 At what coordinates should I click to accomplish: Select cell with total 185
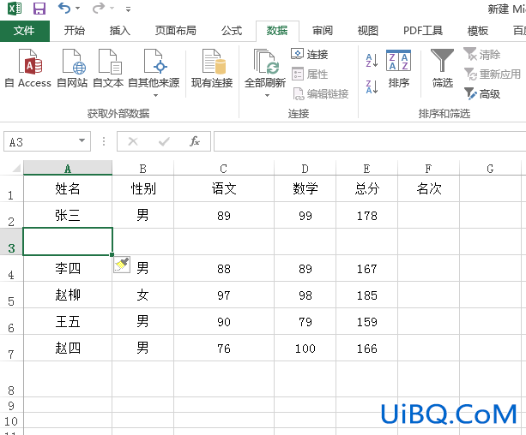coord(366,295)
